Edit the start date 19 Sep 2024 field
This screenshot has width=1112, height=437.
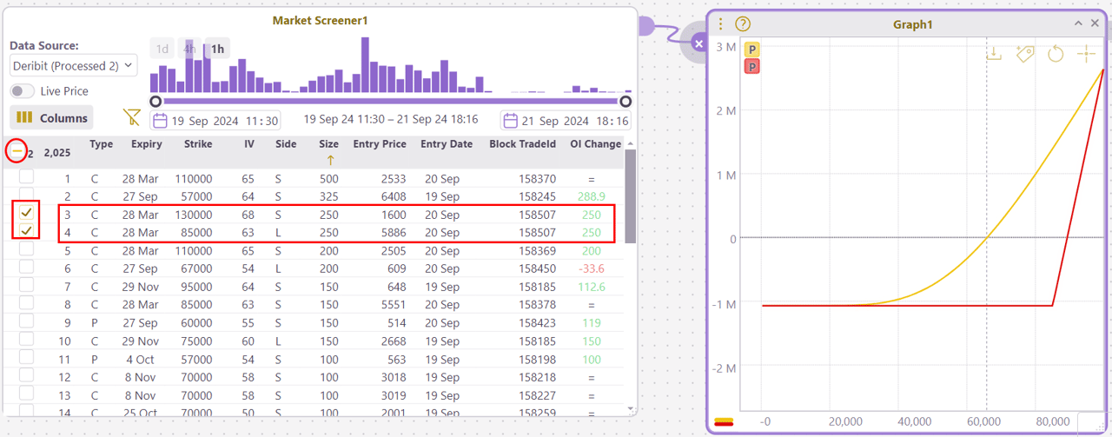click(215, 121)
